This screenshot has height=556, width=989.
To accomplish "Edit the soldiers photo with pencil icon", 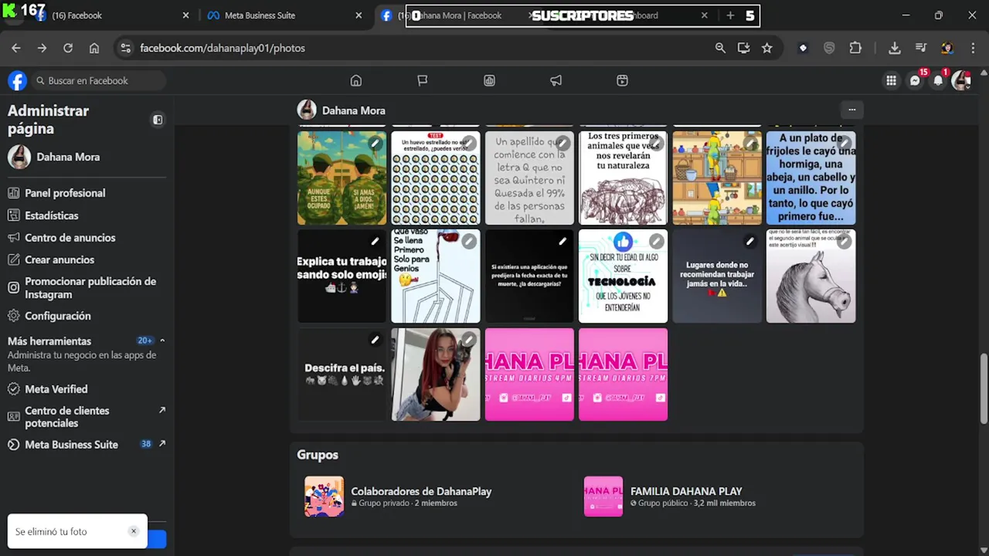I will [x=375, y=144].
